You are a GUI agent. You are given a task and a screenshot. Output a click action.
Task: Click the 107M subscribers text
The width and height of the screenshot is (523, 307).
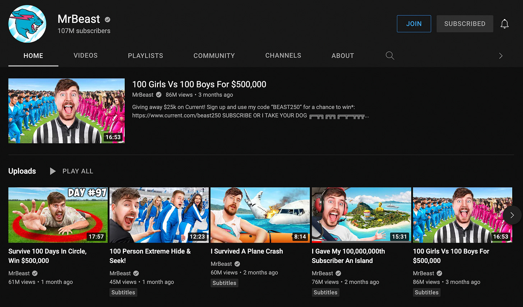84,31
